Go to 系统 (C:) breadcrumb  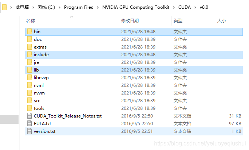(46, 7)
